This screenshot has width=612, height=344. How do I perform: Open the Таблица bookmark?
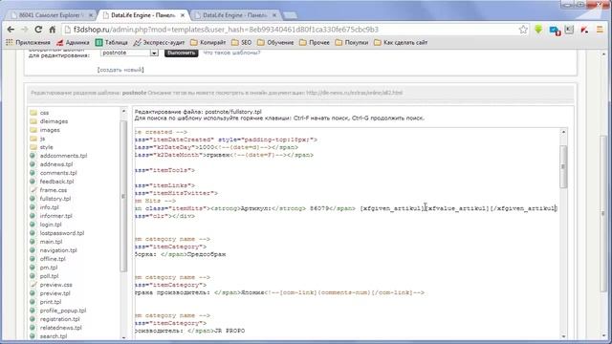click(112, 42)
